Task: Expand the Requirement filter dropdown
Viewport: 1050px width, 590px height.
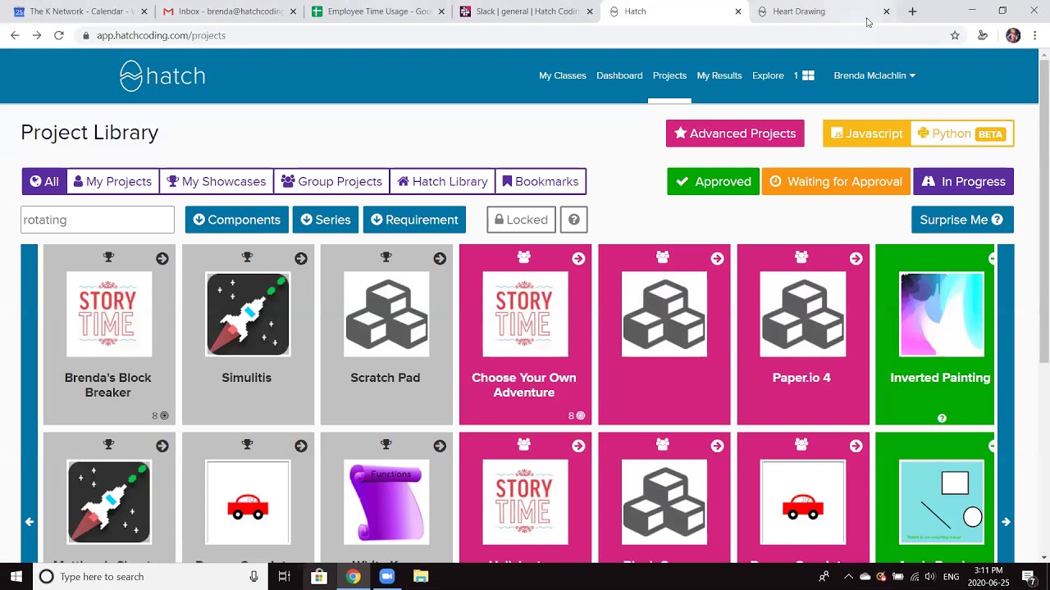Action: pos(414,220)
